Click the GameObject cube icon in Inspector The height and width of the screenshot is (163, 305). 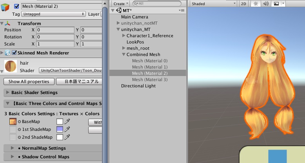5,7
